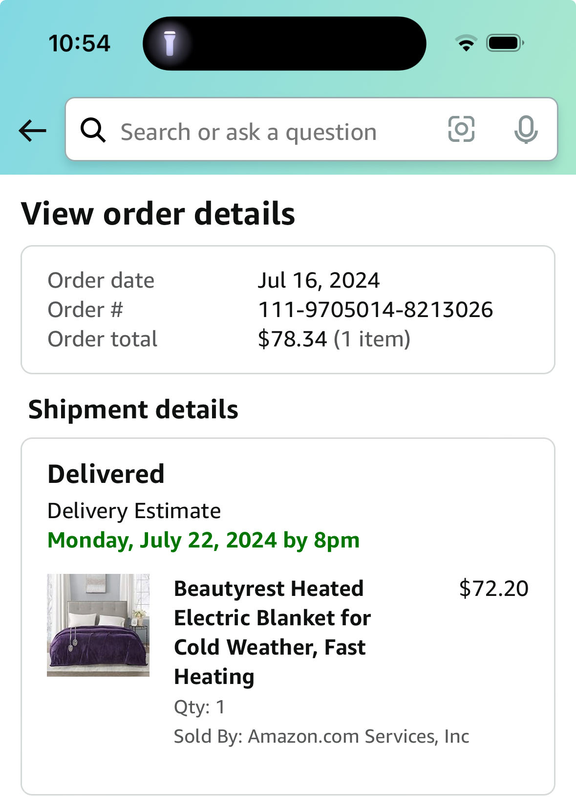Screen dimensions: 576x797
Task: Tap 'Sold By: Amazon.com Services, Inc'
Action: [x=321, y=736]
